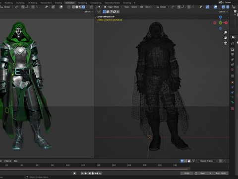Switch to the Modeling workspace tab
The width and height of the screenshot is (238, 179).
point(8,3)
